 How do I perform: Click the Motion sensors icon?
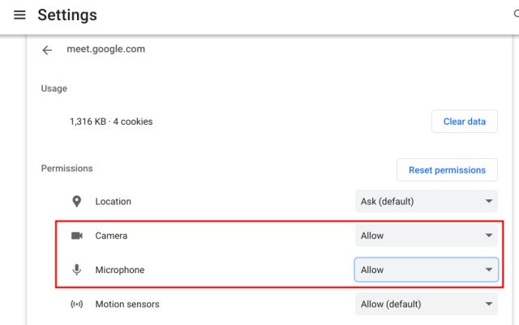(77, 304)
